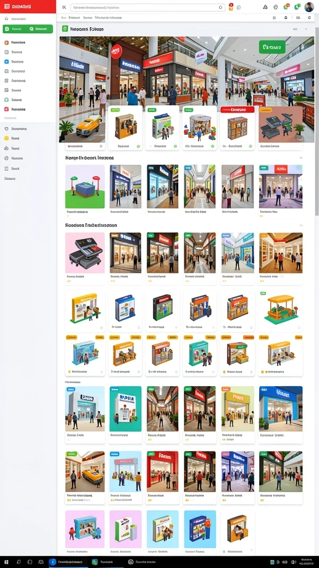Open the taskbar search icon

tap(18, 562)
